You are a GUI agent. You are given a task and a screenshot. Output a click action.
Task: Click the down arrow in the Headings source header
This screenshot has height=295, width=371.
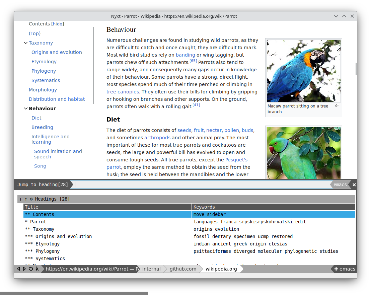20,199
